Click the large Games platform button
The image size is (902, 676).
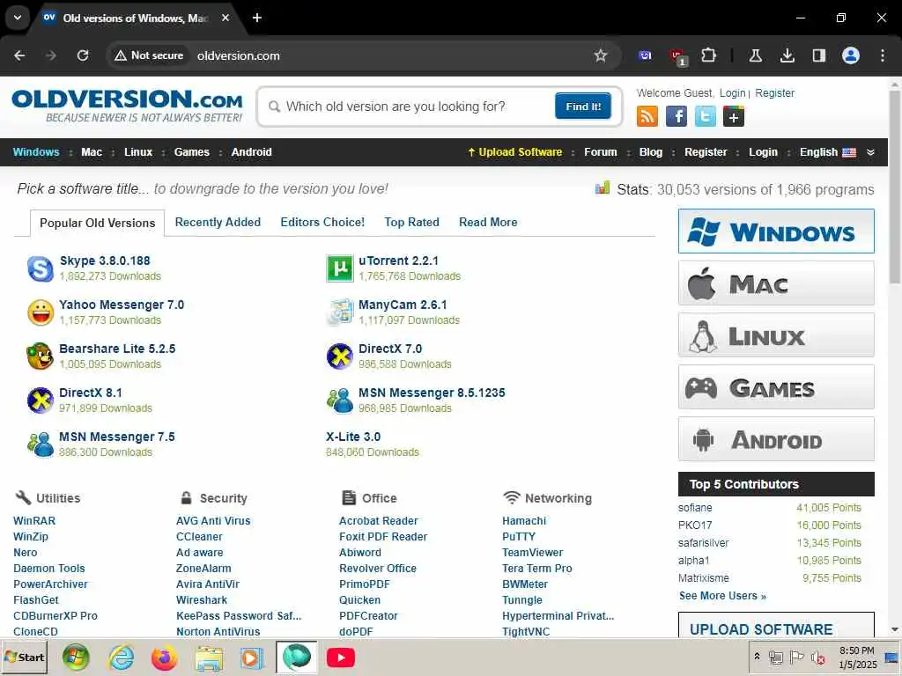pyautogui.click(x=776, y=387)
